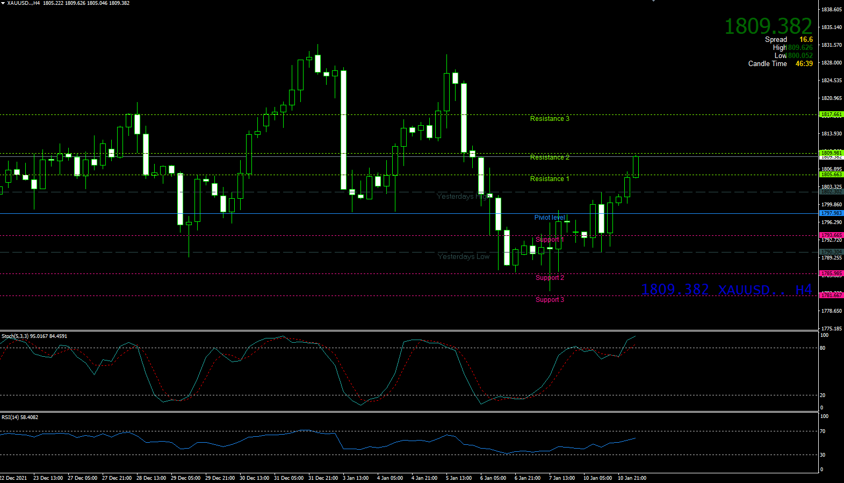Viewport: 844px width, 483px height.
Task: Click the 3 Jan 13:00 time axis label
Action: click(356, 478)
